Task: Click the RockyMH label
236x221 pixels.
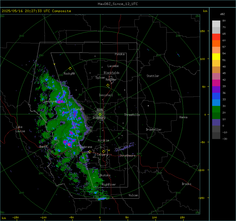Action: (69, 74)
